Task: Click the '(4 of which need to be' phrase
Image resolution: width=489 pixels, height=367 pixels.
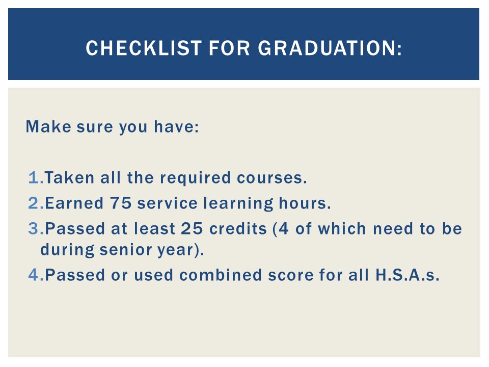Action: pos(367,229)
